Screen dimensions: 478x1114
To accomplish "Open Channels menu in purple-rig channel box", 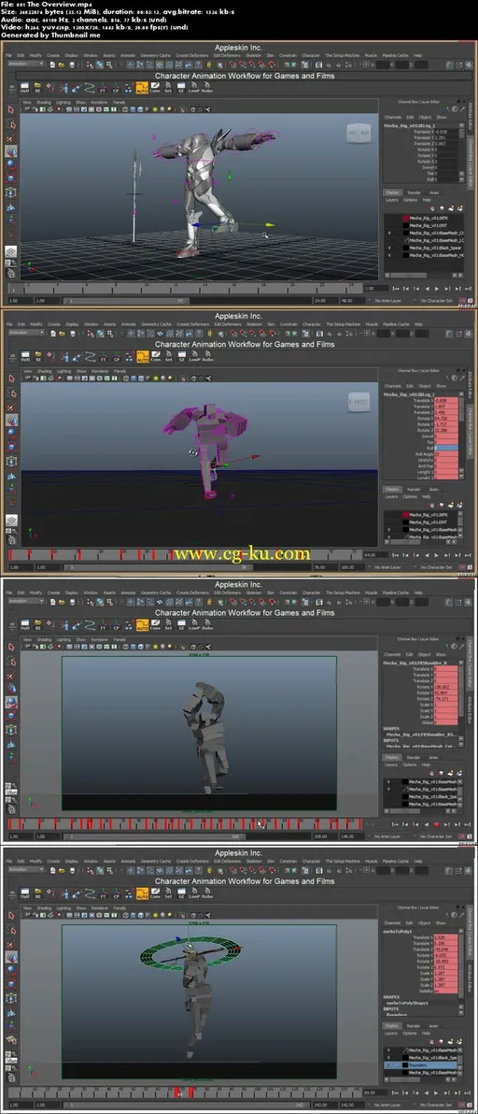I will pyautogui.click(x=393, y=386).
